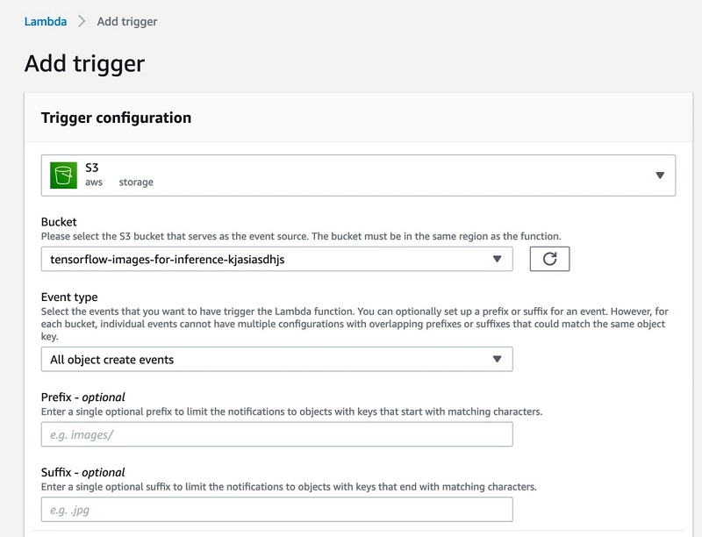This screenshot has height=537, width=702.
Task: Expand the S3 trigger source arrow
Action: 660,175
